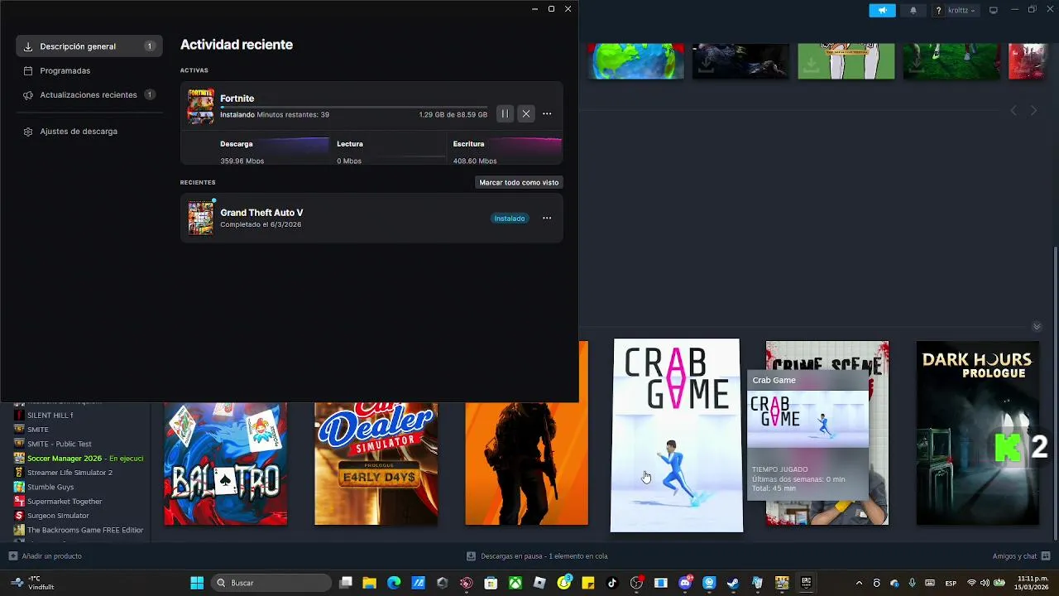This screenshot has height=596, width=1059.
Task: Select Streamer Life Simulator 2
Action: tap(69, 473)
